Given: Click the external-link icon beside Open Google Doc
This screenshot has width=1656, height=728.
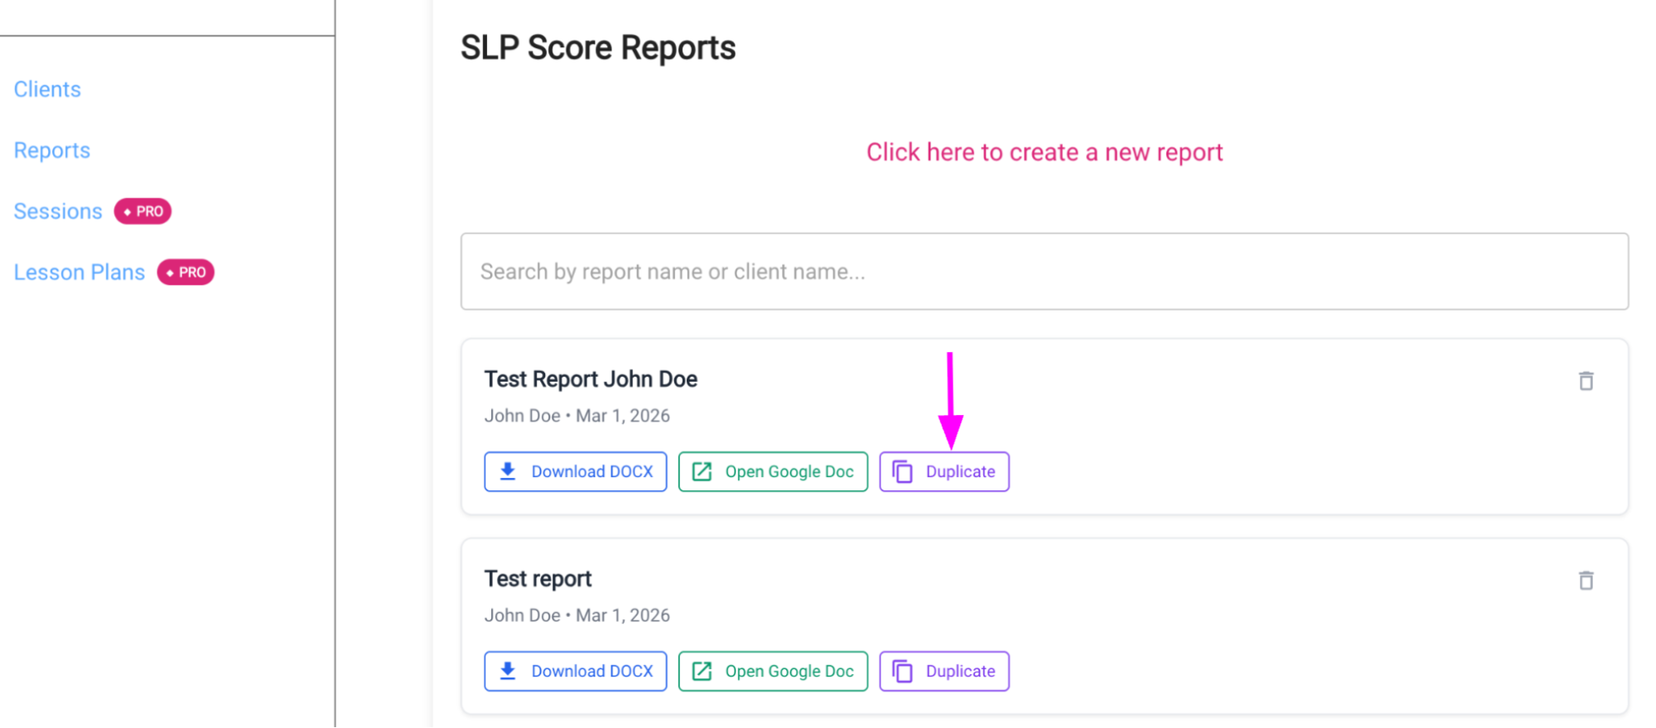Looking at the screenshot, I should [x=702, y=471].
